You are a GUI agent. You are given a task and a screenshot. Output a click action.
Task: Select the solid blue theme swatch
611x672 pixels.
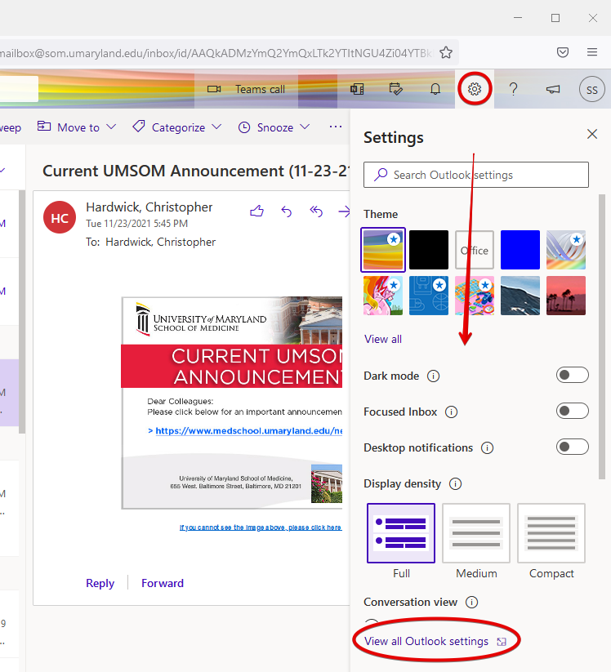click(520, 250)
